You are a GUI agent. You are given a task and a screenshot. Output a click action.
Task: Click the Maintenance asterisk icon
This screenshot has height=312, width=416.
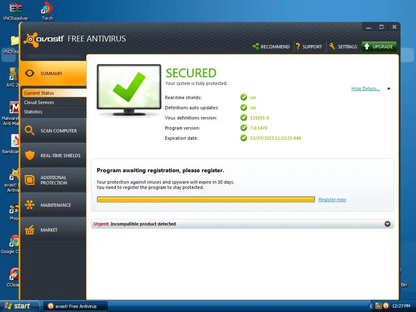pyautogui.click(x=30, y=205)
